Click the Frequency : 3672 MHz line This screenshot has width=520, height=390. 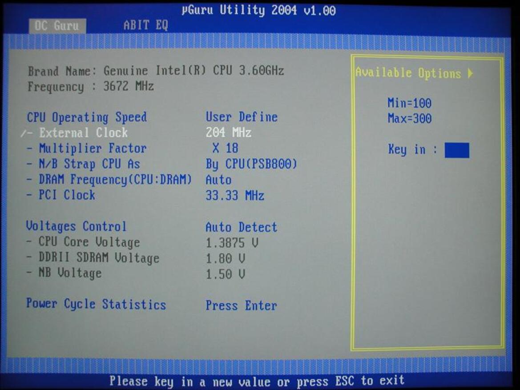[x=91, y=86]
